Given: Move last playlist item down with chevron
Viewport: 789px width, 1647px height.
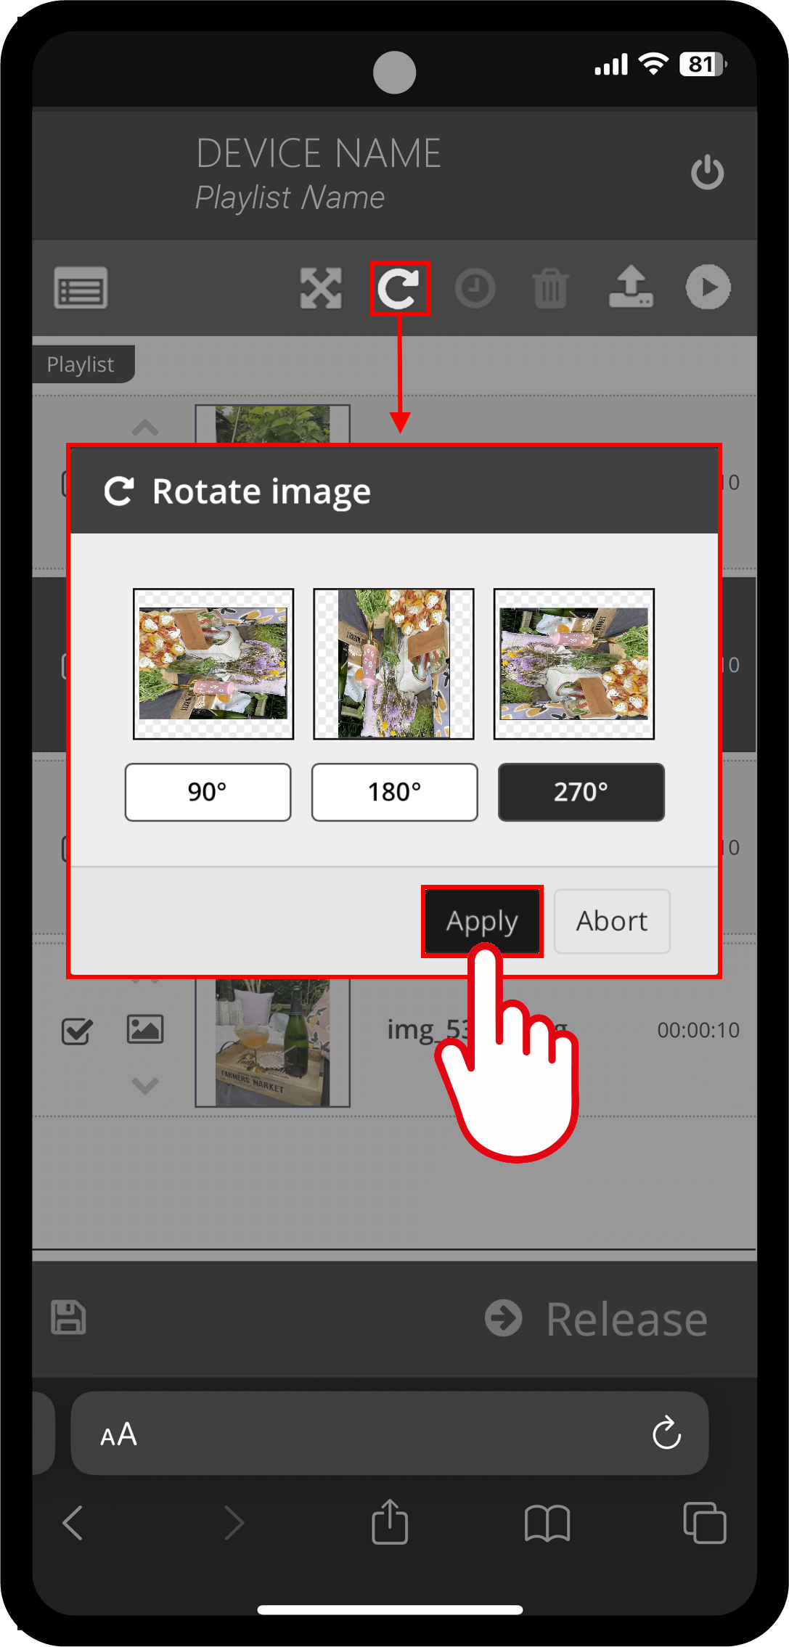Looking at the screenshot, I should (x=145, y=1085).
